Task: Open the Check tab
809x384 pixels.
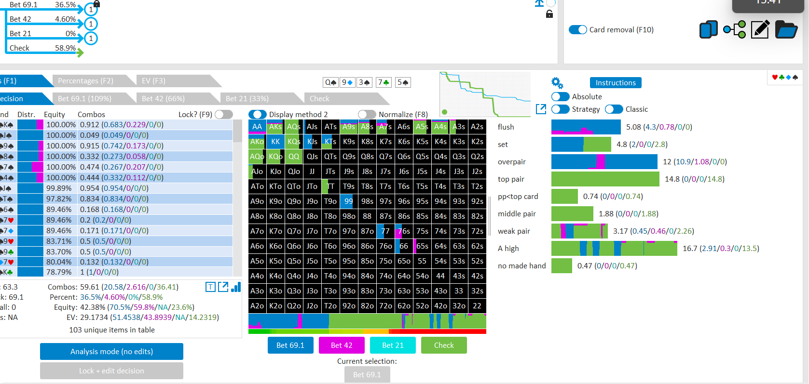Action: pyautogui.click(x=320, y=98)
